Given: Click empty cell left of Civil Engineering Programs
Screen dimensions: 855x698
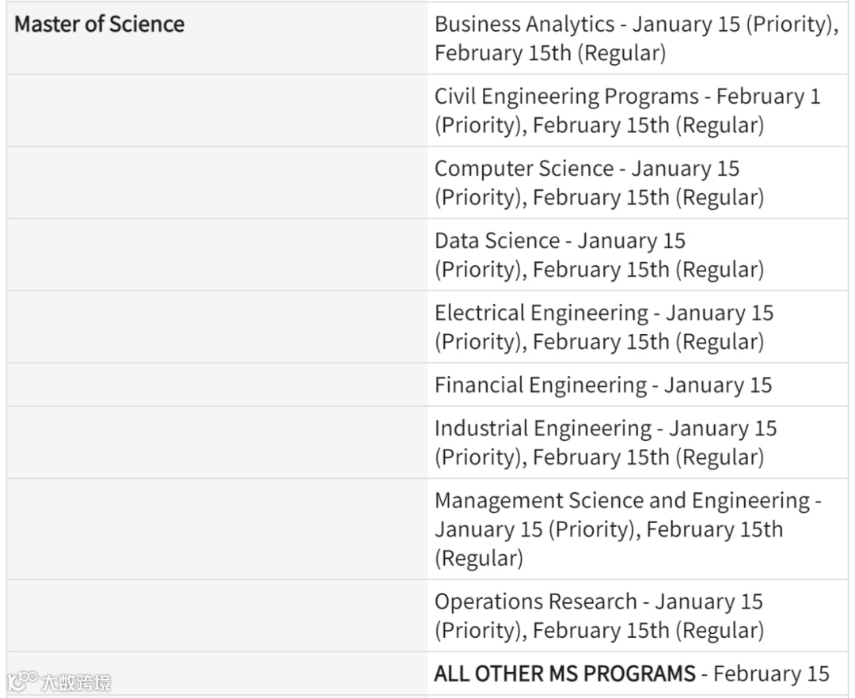Looking at the screenshot, I should pyautogui.click(x=217, y=111).
